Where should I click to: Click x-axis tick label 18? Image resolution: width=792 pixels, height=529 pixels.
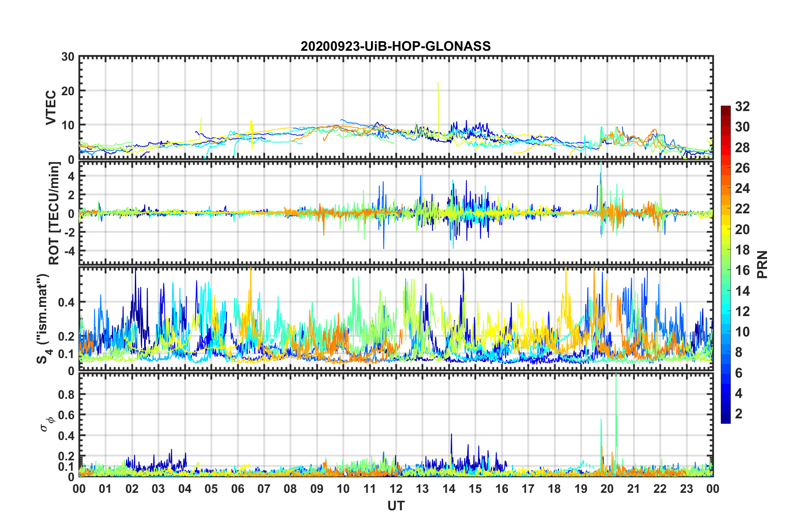tap(554, 489)
